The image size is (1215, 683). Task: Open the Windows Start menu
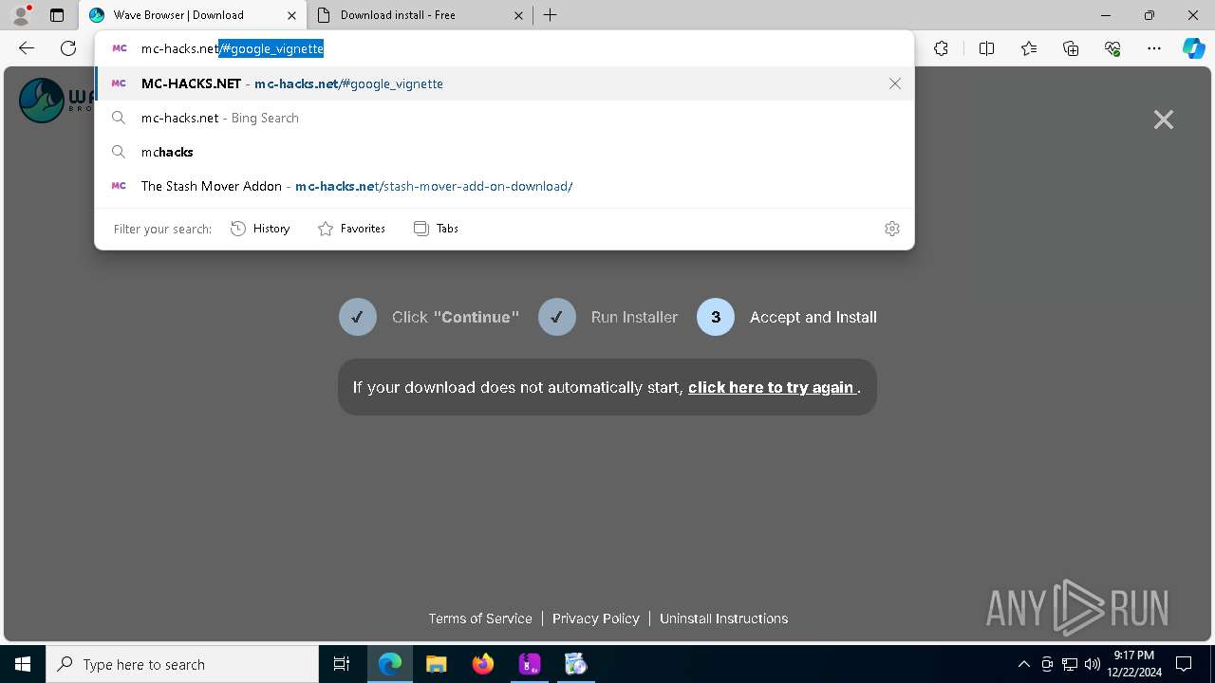[x=23, y=664]
